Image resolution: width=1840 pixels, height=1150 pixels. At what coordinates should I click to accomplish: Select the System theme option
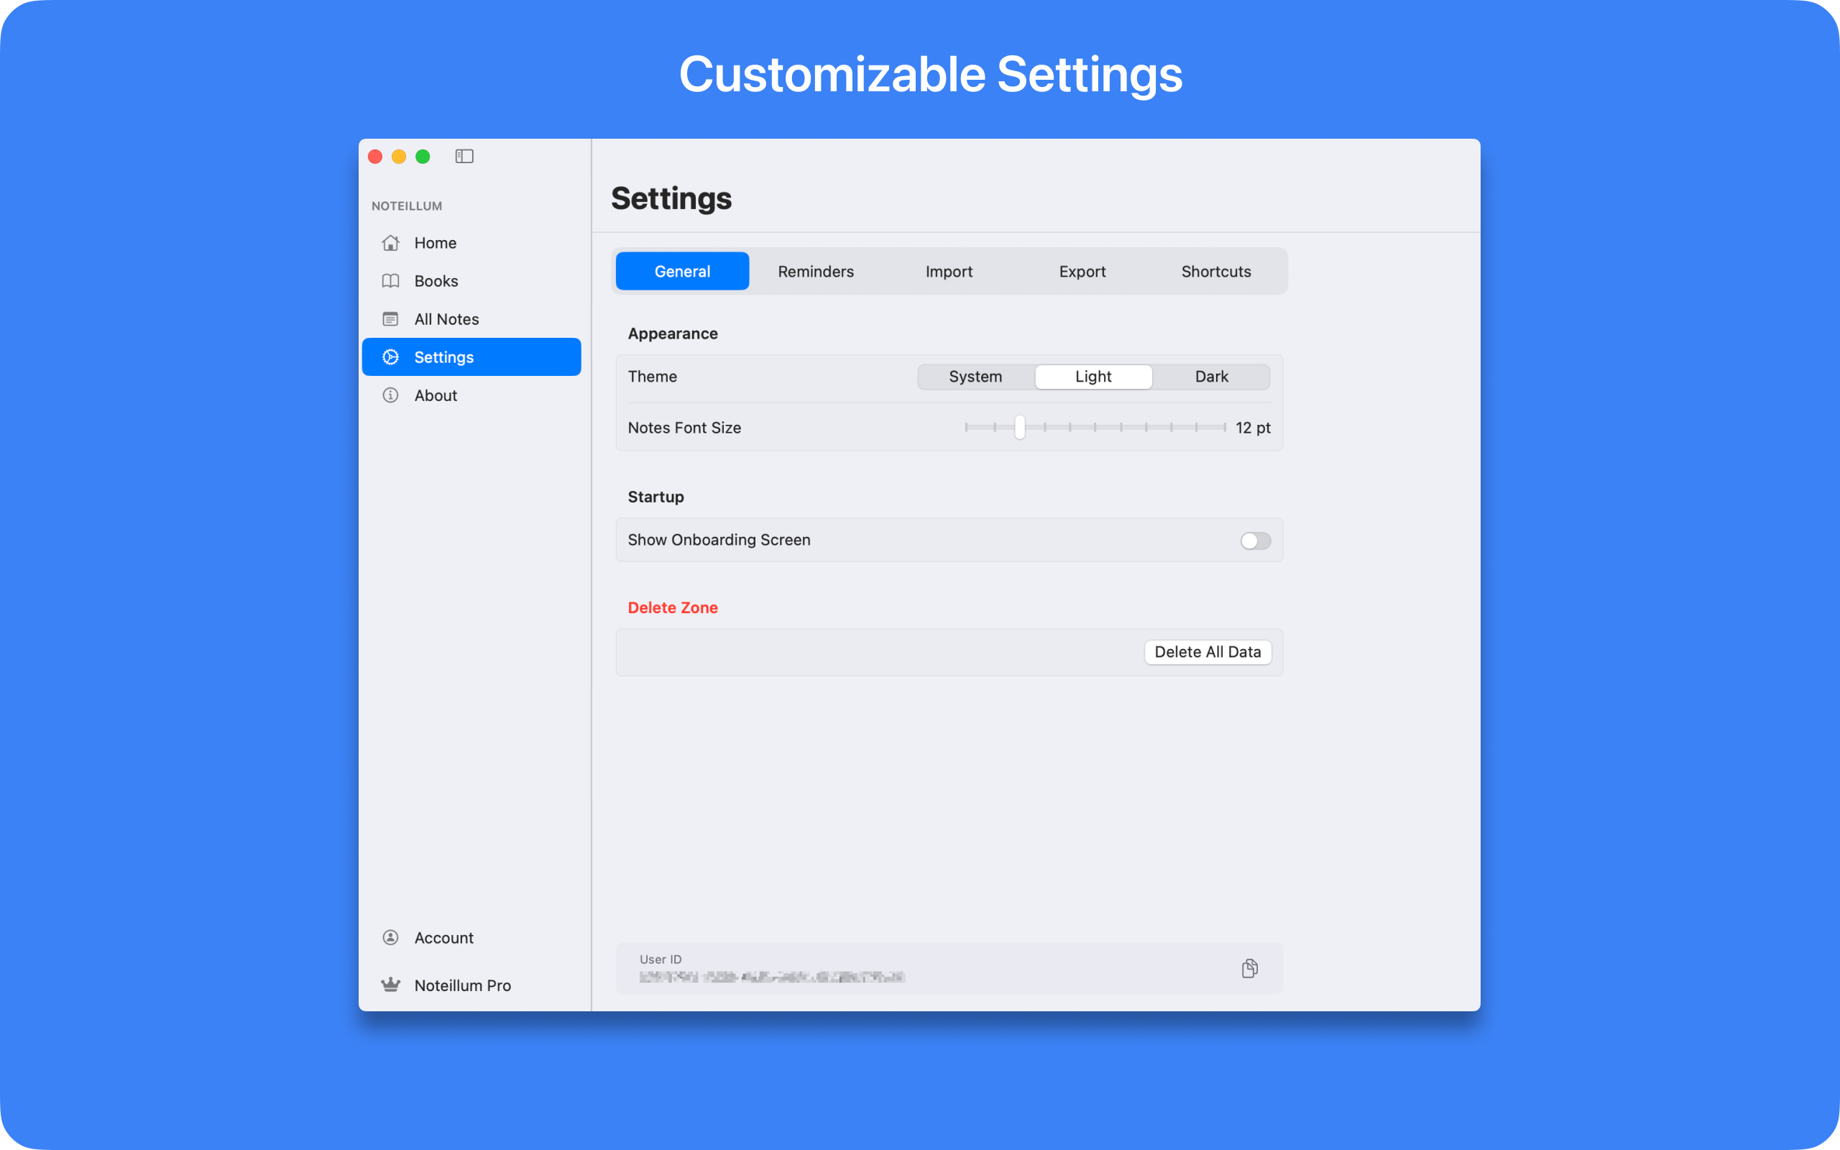click(975, 377)
